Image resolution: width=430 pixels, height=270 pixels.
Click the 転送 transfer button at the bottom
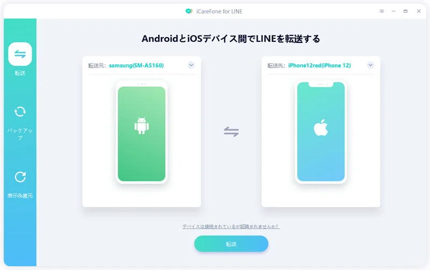tap(231, 244)
